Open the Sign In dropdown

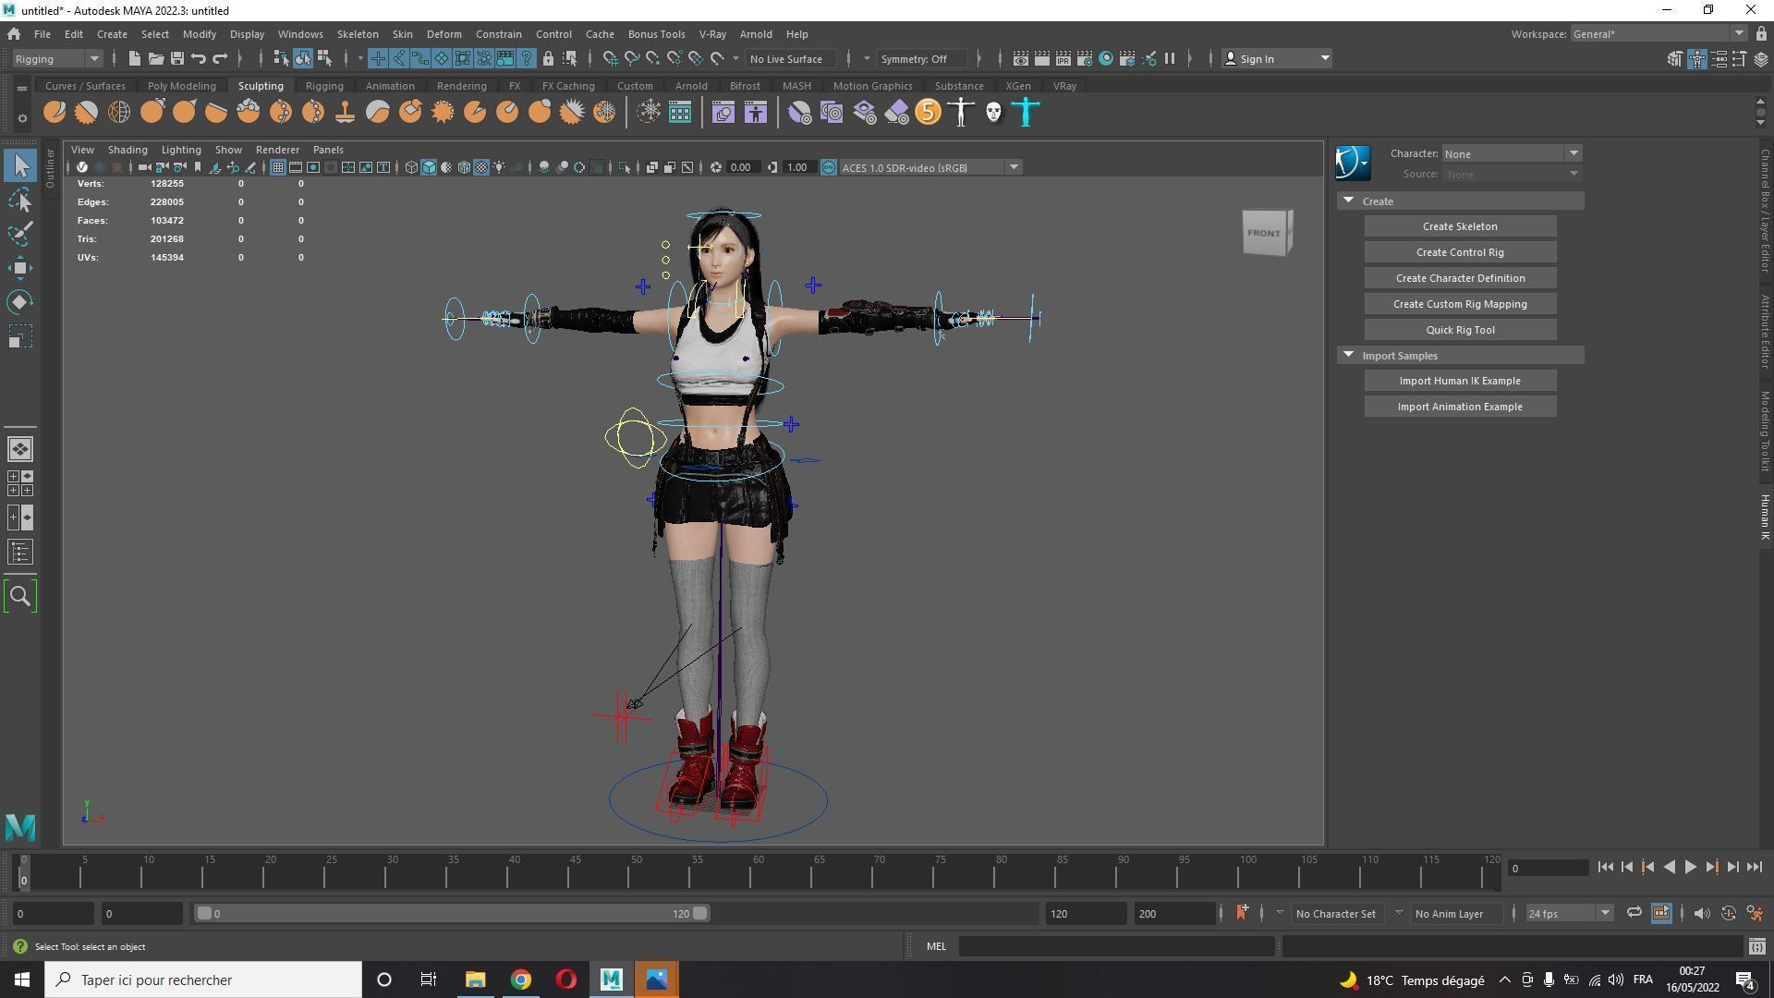(x=1277, y=58)
